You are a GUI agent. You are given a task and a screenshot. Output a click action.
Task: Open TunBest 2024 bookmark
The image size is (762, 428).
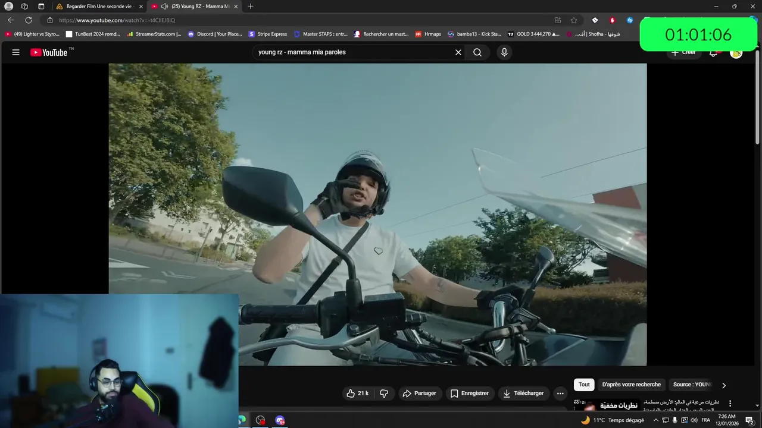click(93, 34)
